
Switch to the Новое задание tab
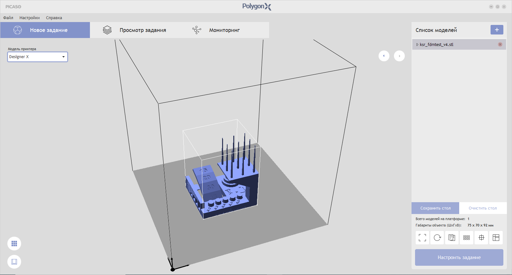tap(45, 30)
